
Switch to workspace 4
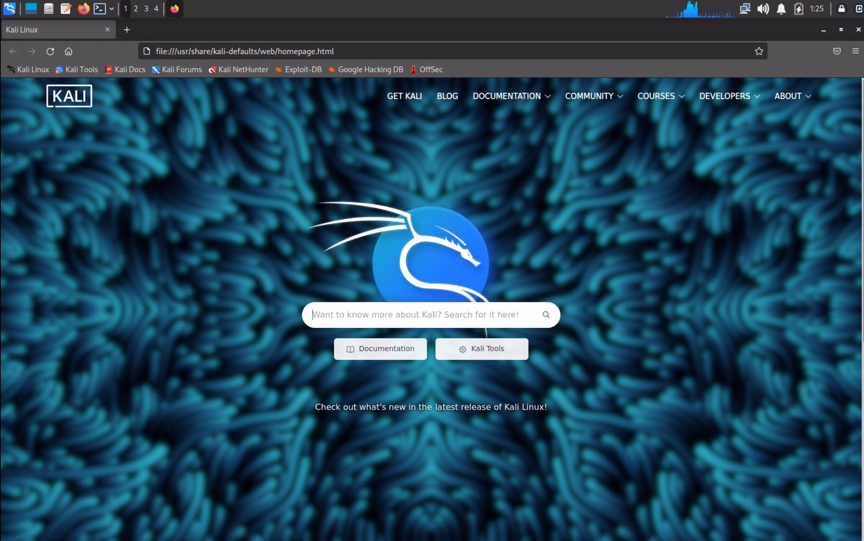(x=156, y=9)
